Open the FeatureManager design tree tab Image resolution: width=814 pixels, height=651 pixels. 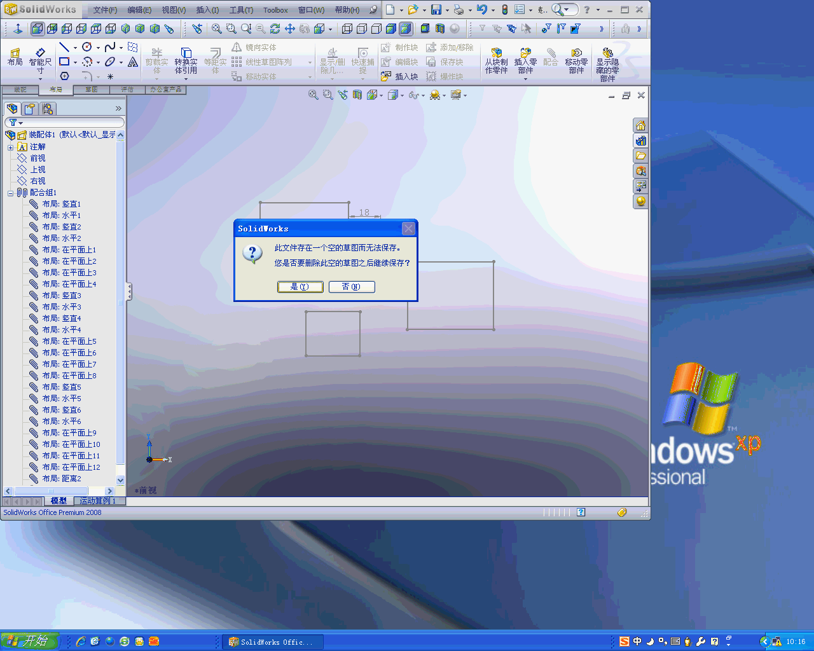point(12,109)
